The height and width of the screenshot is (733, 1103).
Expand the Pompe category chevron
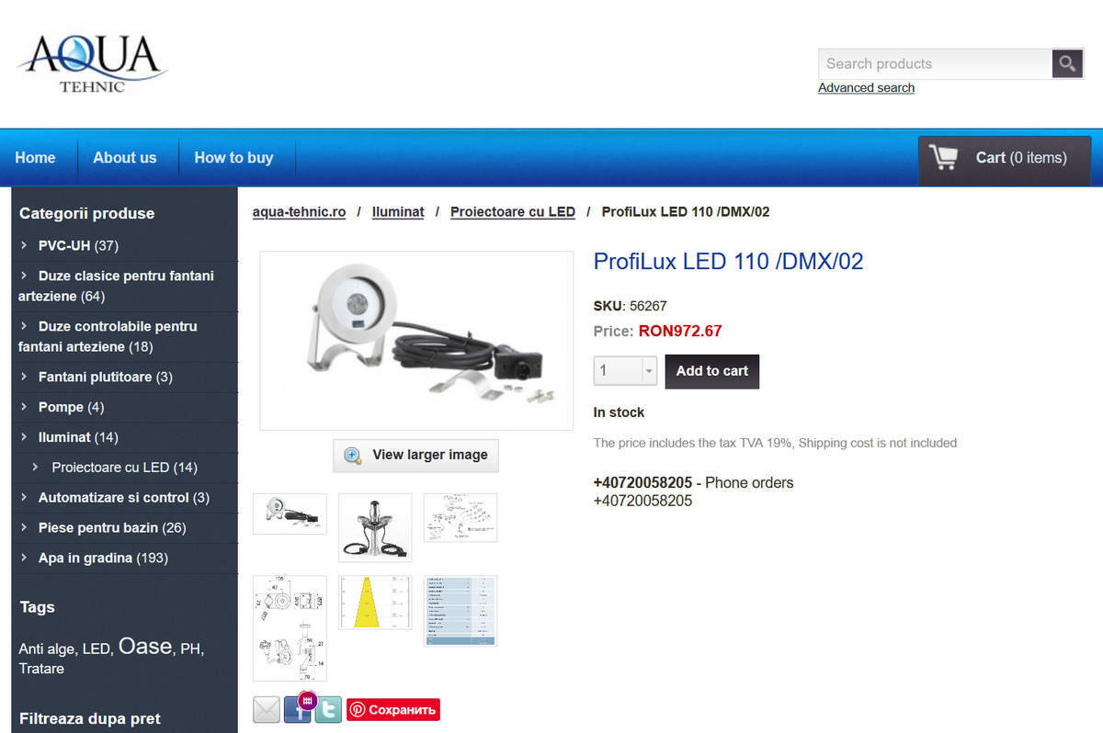[x=25, y=407]
